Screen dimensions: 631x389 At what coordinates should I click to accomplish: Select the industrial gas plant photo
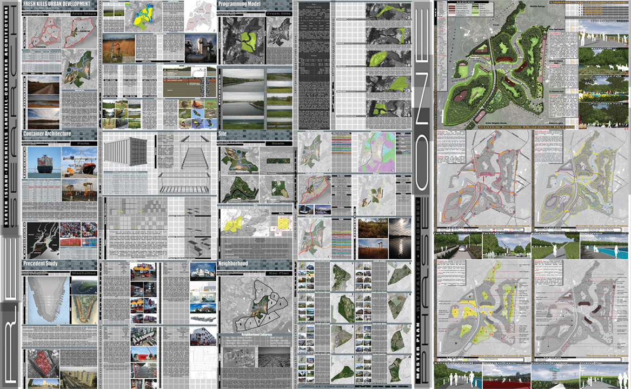point(199,49)
